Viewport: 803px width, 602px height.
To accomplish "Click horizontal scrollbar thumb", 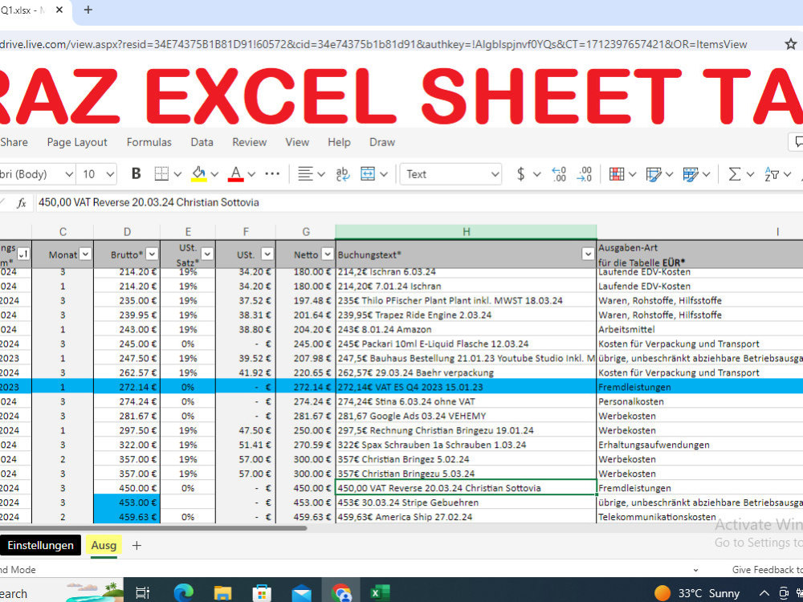I will point(153,528).
